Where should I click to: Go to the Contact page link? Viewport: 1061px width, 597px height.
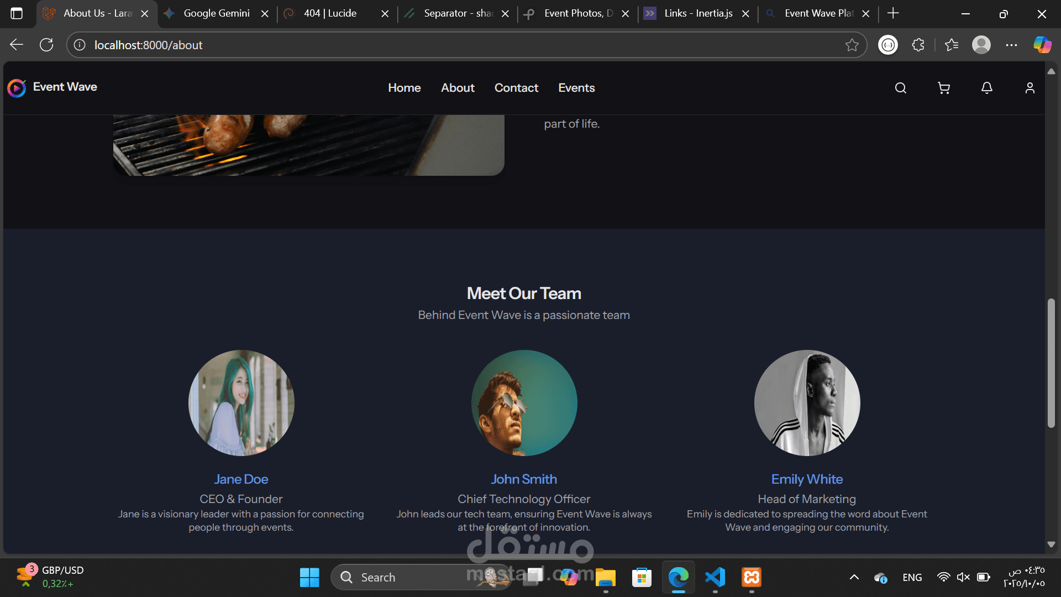tap(516, 88)
